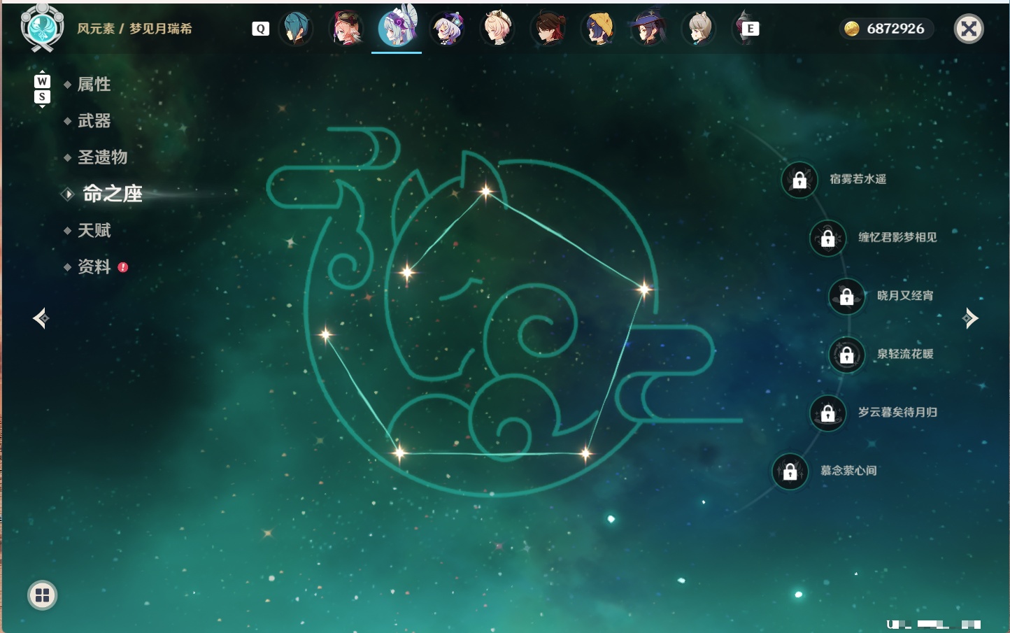Screen dimensions: 1010x633
Task: Switch to next character with right arrow
Action: (x=970, y=318)
